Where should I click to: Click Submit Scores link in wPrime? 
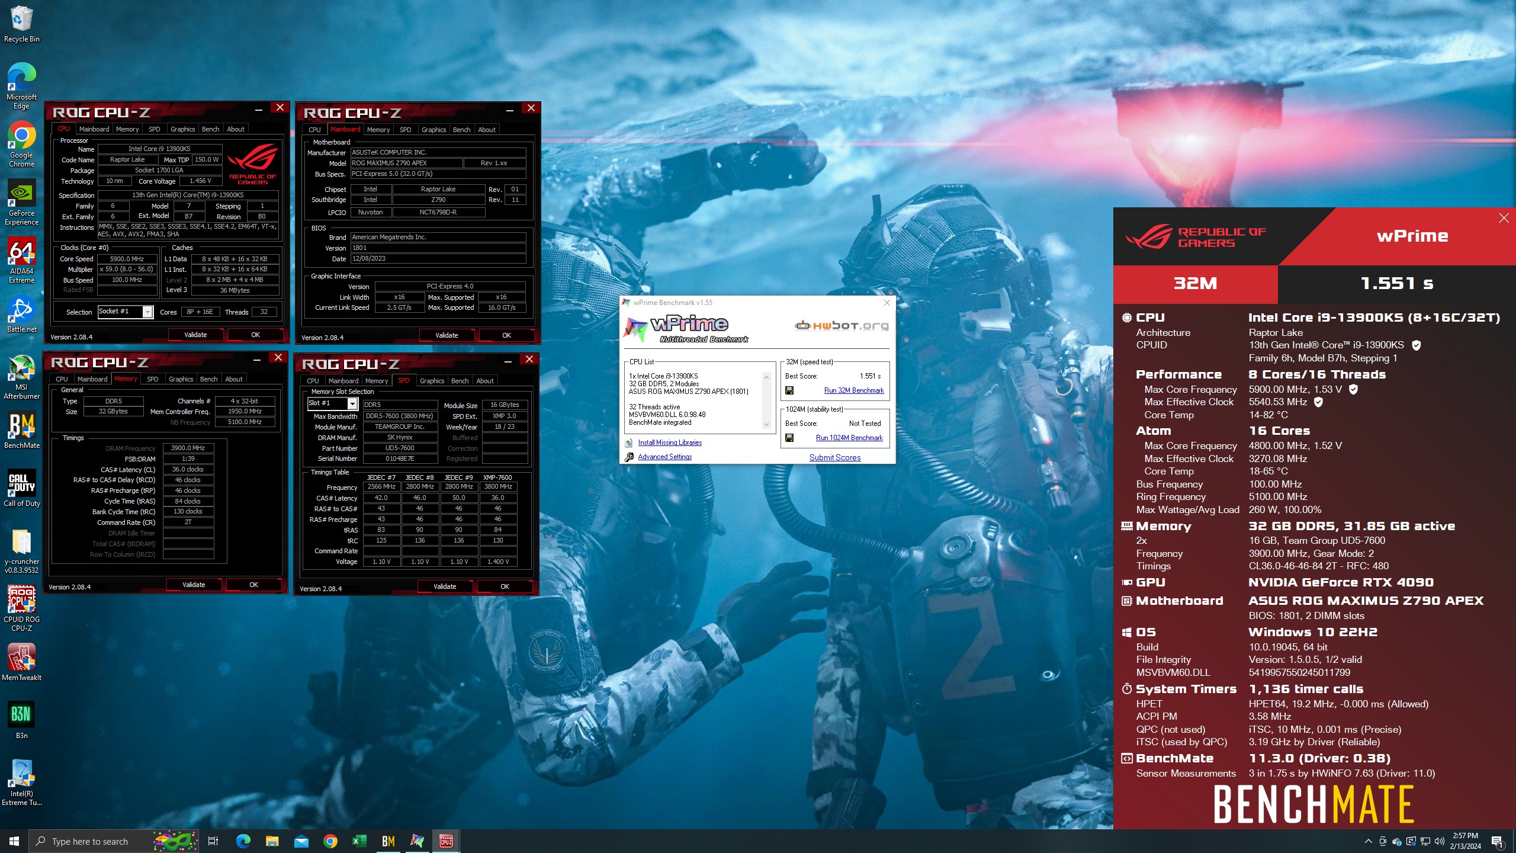[835, 457]
